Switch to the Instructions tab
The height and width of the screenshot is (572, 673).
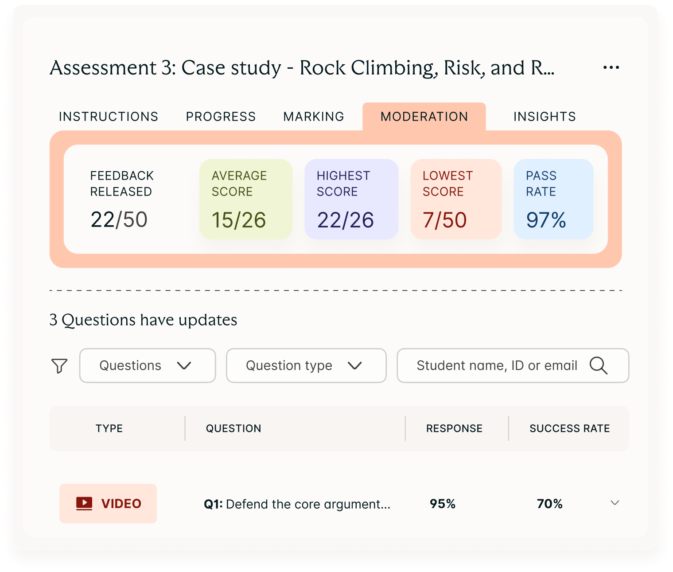pyautogui.click(x=109, y=117)
